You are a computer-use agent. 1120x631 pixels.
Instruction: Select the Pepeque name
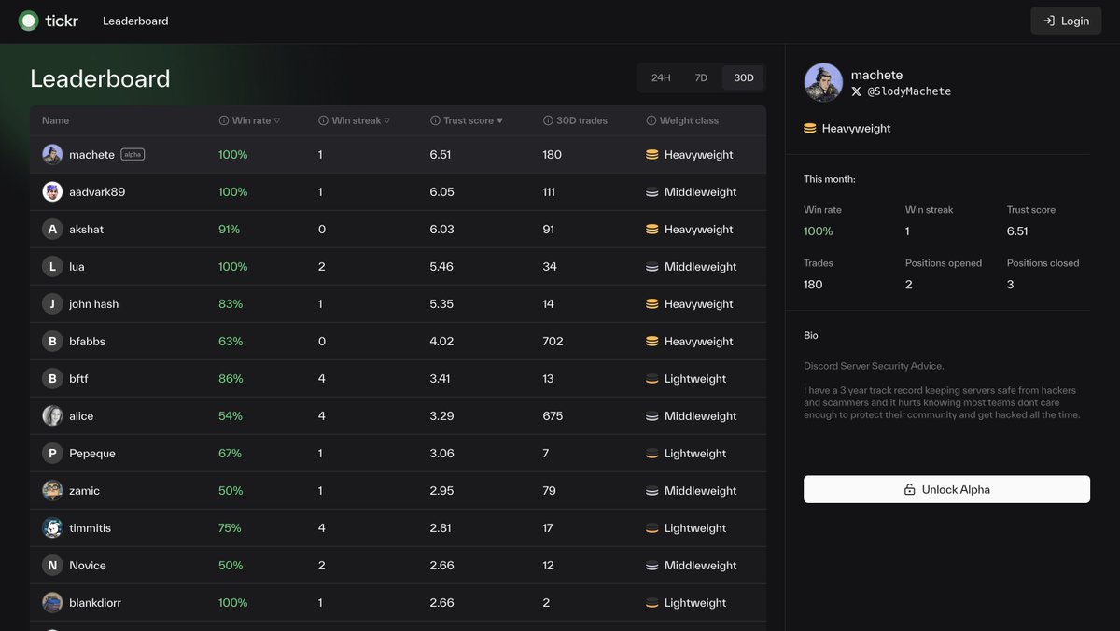pyautogui.click(x=92, y=454)
